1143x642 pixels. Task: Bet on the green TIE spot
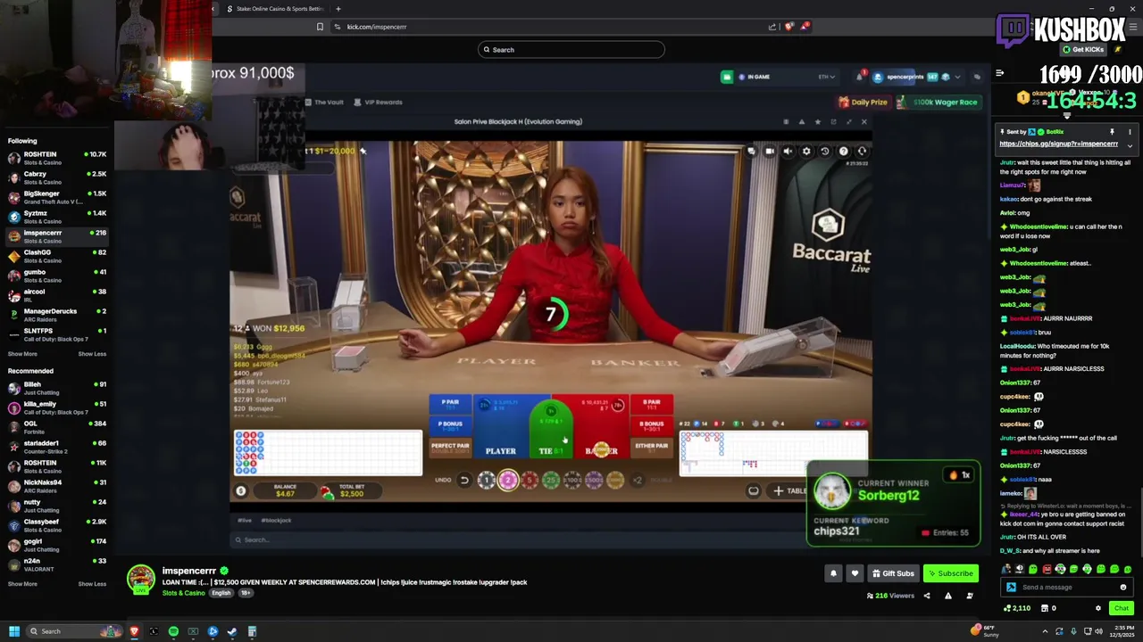551,430
